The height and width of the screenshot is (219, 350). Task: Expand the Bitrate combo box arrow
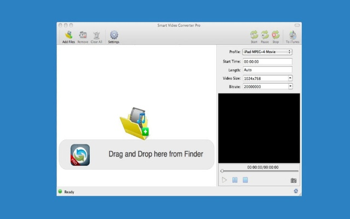point(290,87)
